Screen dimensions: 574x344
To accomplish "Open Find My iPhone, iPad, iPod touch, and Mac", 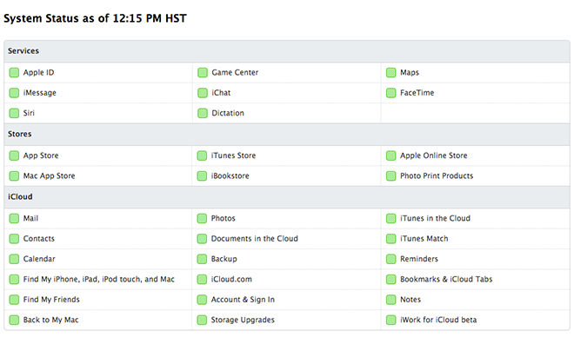I will point(99,280).
